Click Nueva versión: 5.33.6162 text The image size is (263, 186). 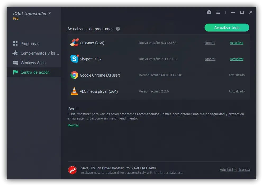point(157,43)
